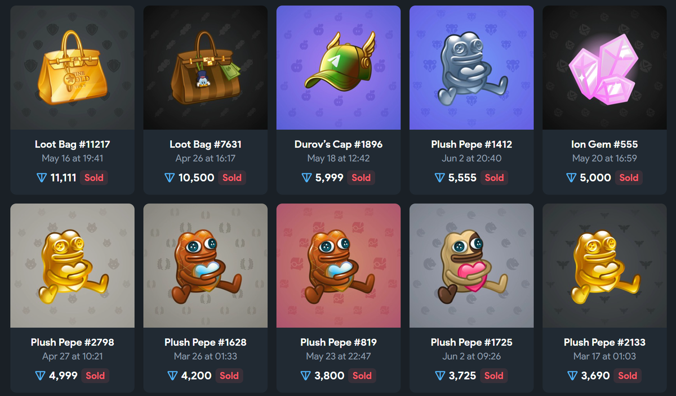Open the silver Plush Pepe #1412 artwork
The width and height of the screenshot is (676, 396).
(x=472, y=67)
